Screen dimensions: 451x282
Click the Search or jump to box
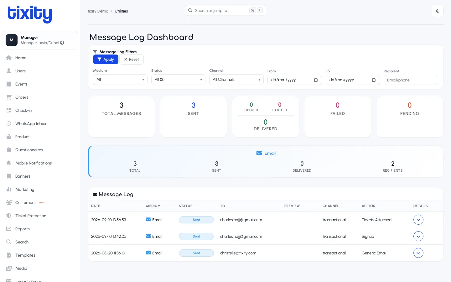(225, 10)
